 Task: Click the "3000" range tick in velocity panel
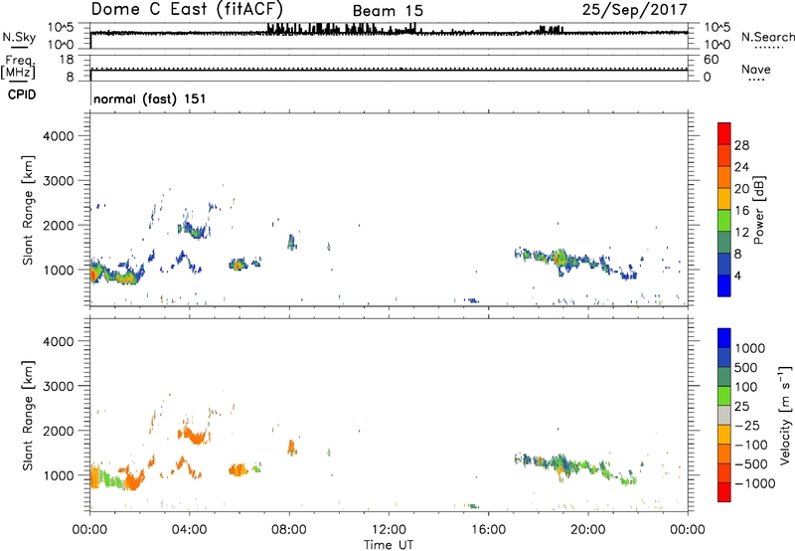pyautogui.click(x=58, y=386)
